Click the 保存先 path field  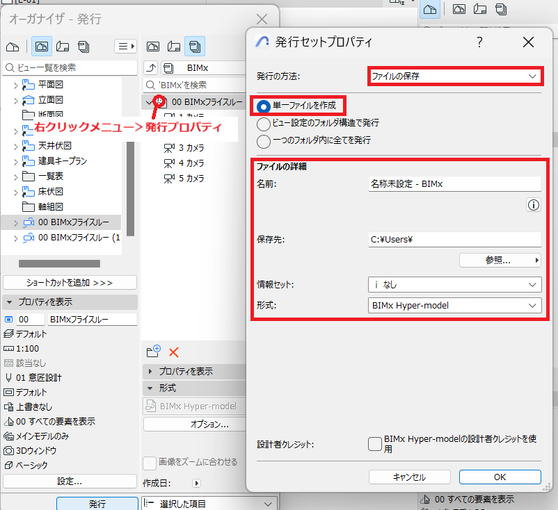click(x=455, y=240)
